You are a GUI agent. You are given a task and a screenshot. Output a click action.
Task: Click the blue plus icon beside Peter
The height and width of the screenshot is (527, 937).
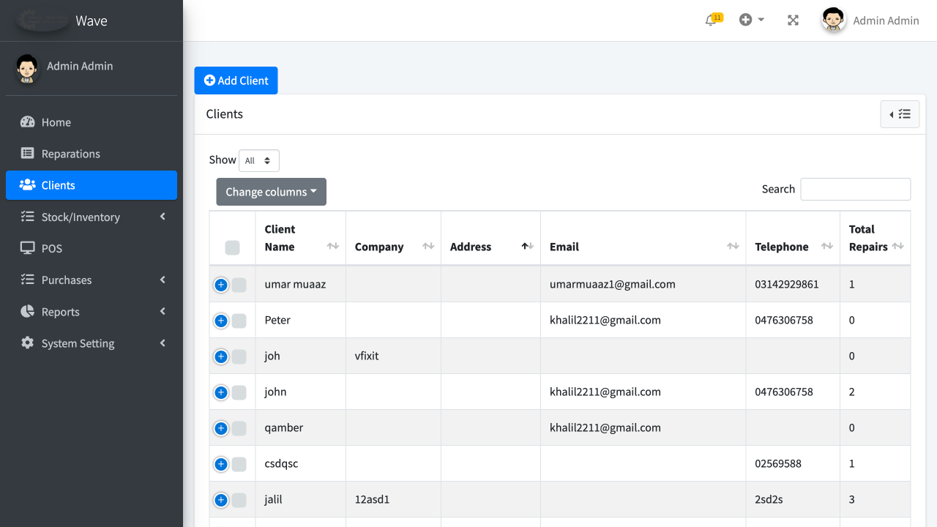pyautogui.click(x=221, y=321)
